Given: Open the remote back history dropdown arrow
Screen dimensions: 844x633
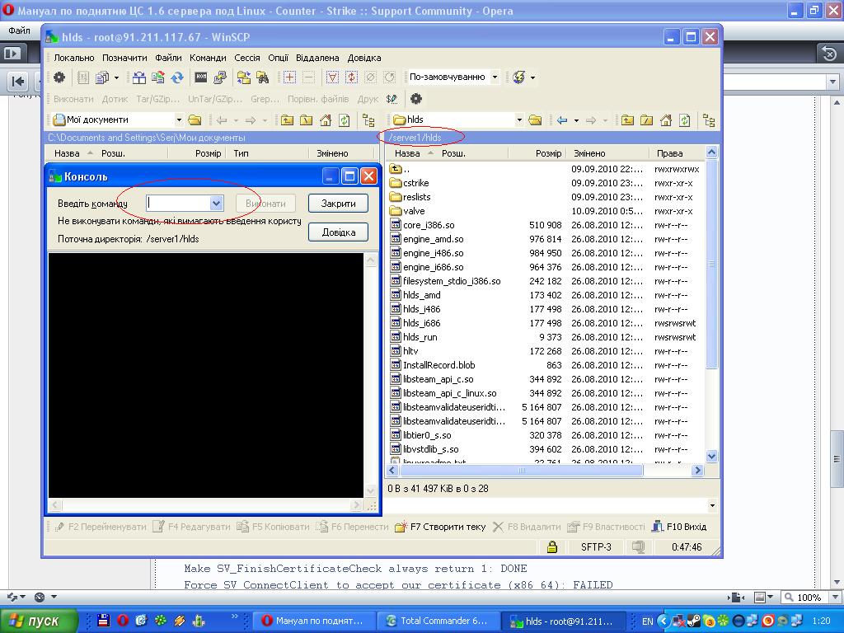Looking at the screenshot, I should 576,120.
